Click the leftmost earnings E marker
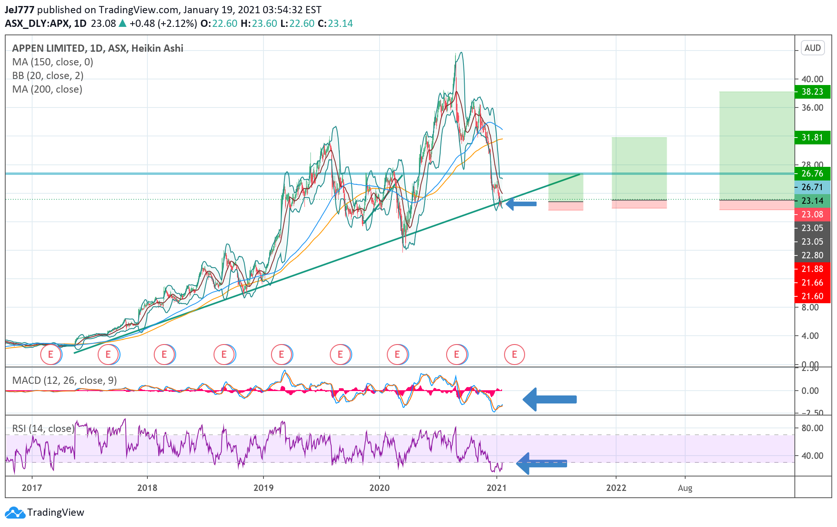The image size is (837, 527). tap(51, 355)
